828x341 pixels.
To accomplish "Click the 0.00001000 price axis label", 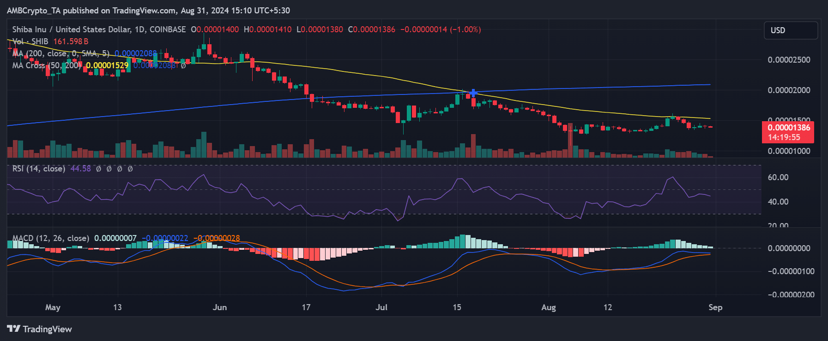I will tap(789, 151).
